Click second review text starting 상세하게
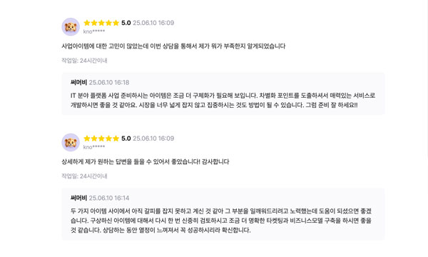Screen dimensions: 428x257 click(146, 161)
